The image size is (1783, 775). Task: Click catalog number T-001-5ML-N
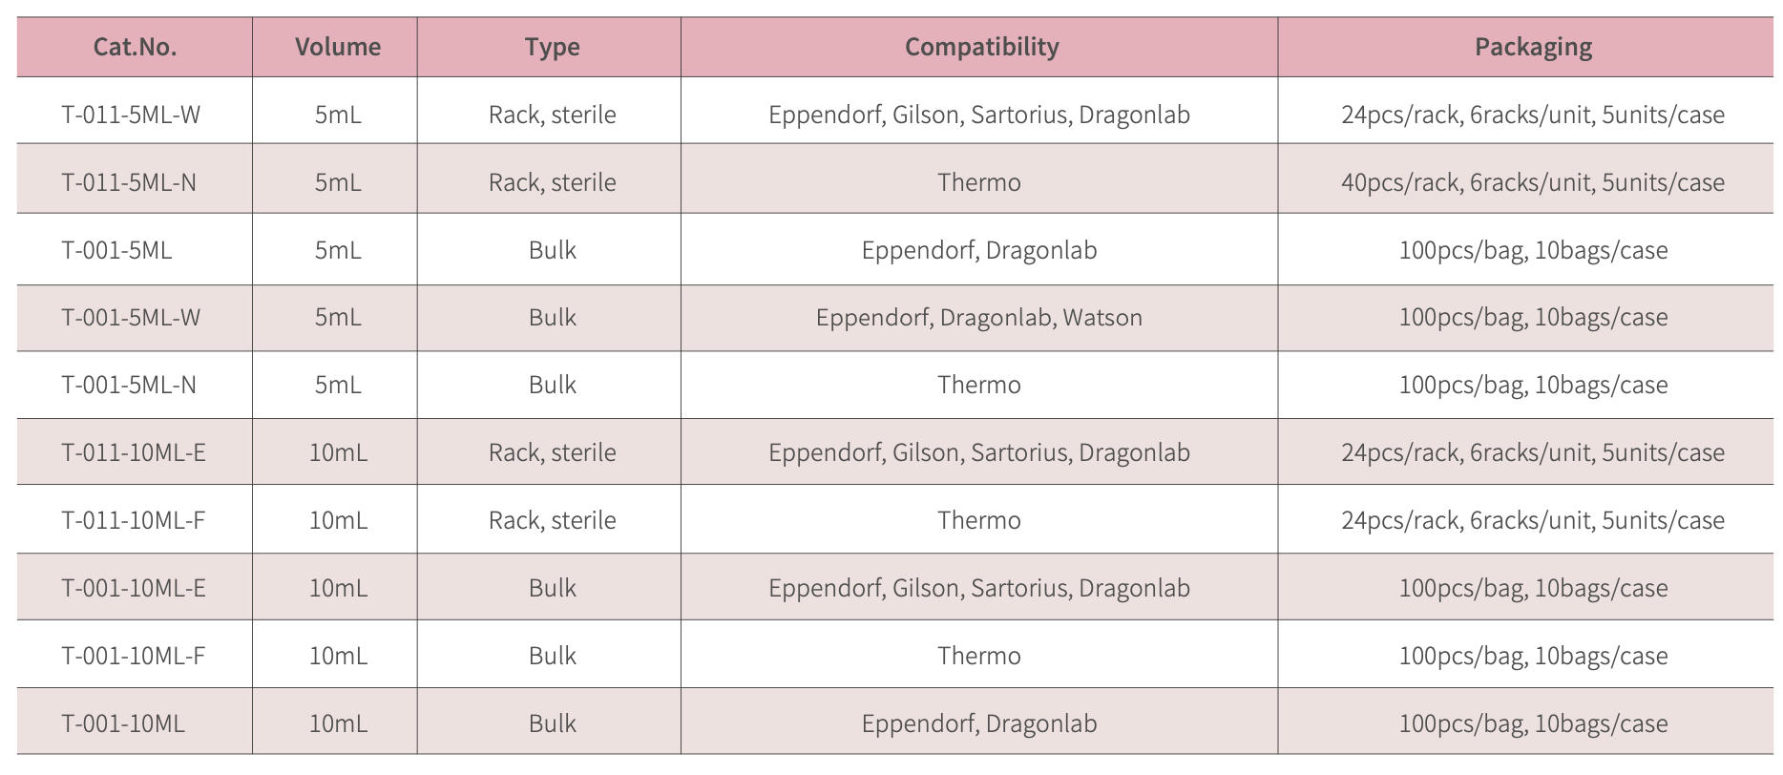[129, 385]
